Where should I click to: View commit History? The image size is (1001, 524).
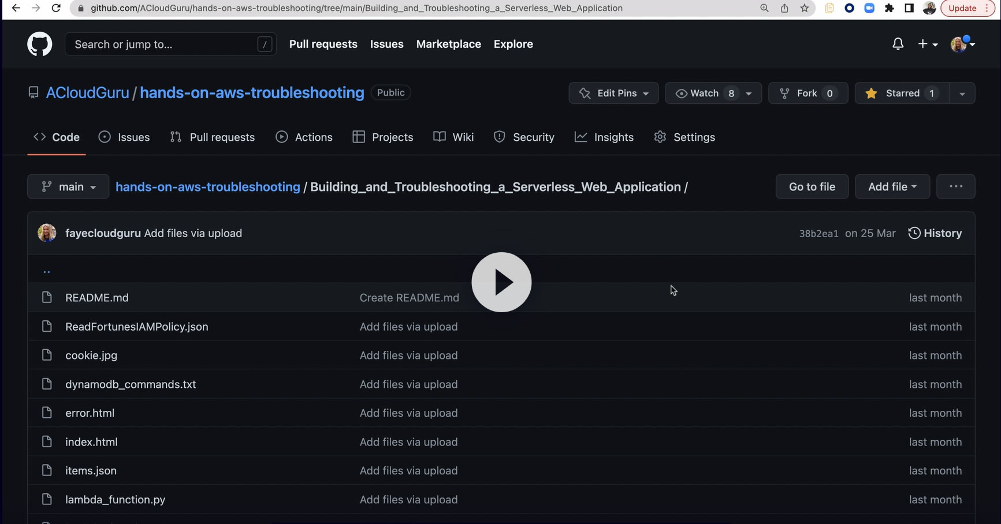coord(935,233)
